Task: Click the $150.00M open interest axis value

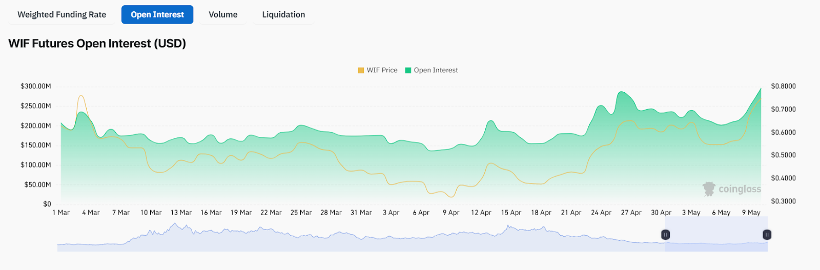Action: click(x=36, y=145)
